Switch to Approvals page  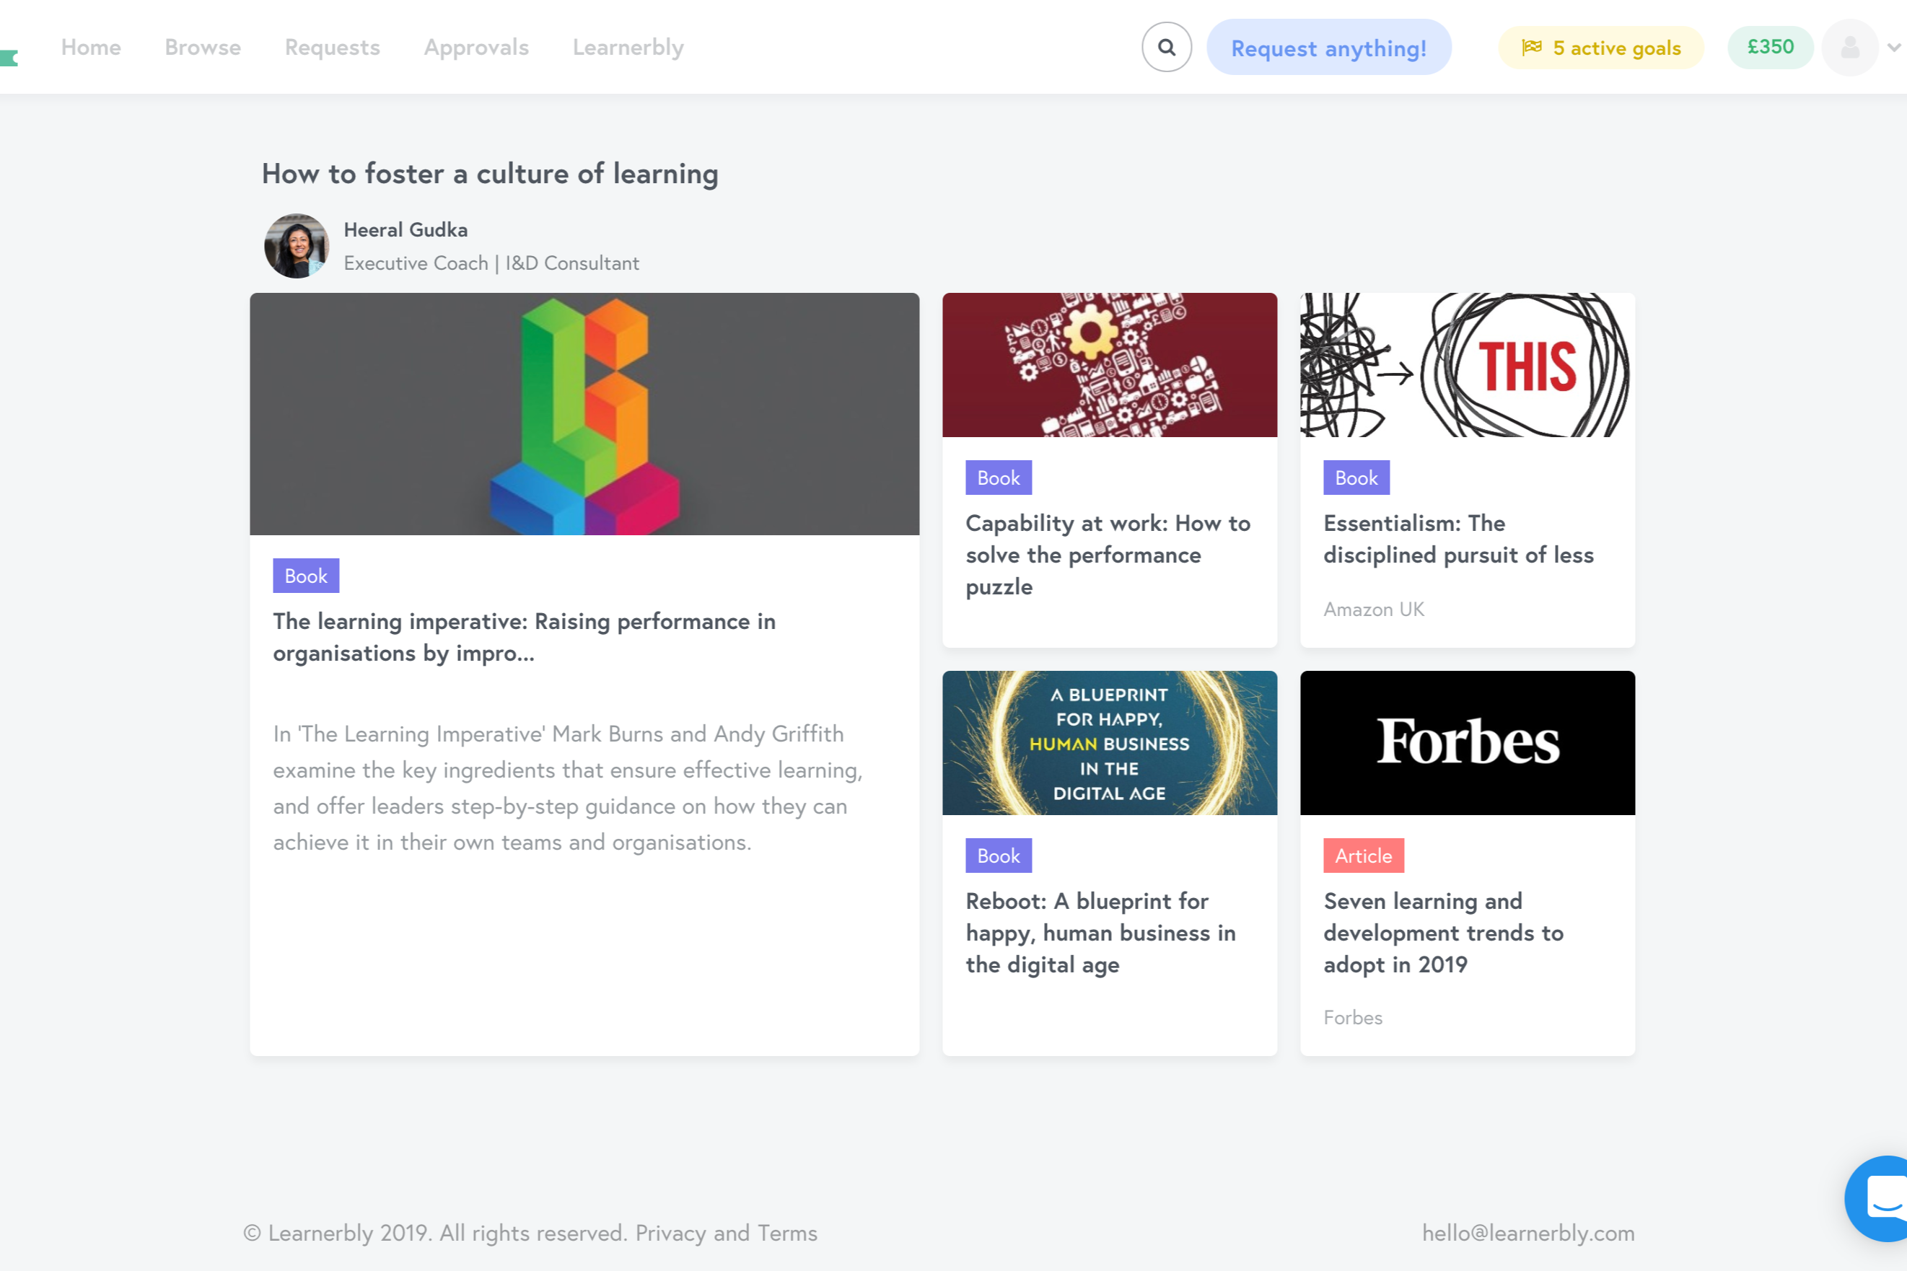(x=477, y=47)
